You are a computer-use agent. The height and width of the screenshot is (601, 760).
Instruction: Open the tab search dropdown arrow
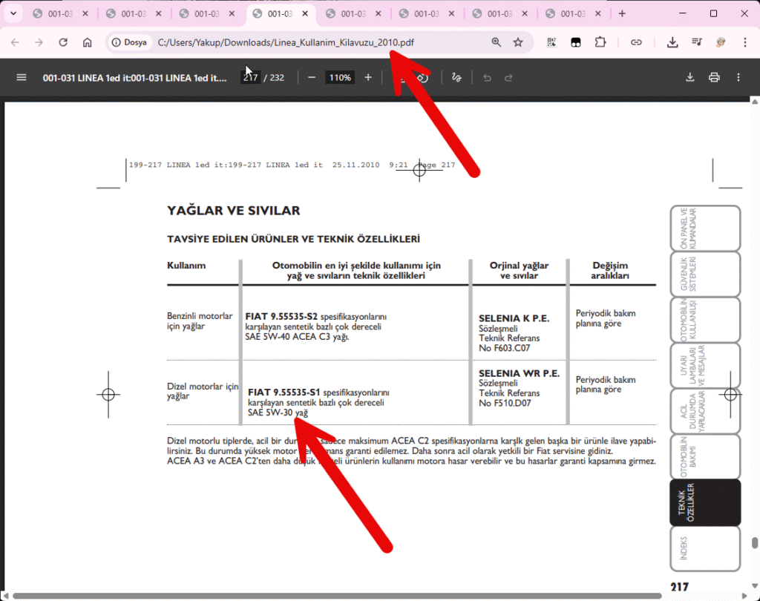click(13, 13)
